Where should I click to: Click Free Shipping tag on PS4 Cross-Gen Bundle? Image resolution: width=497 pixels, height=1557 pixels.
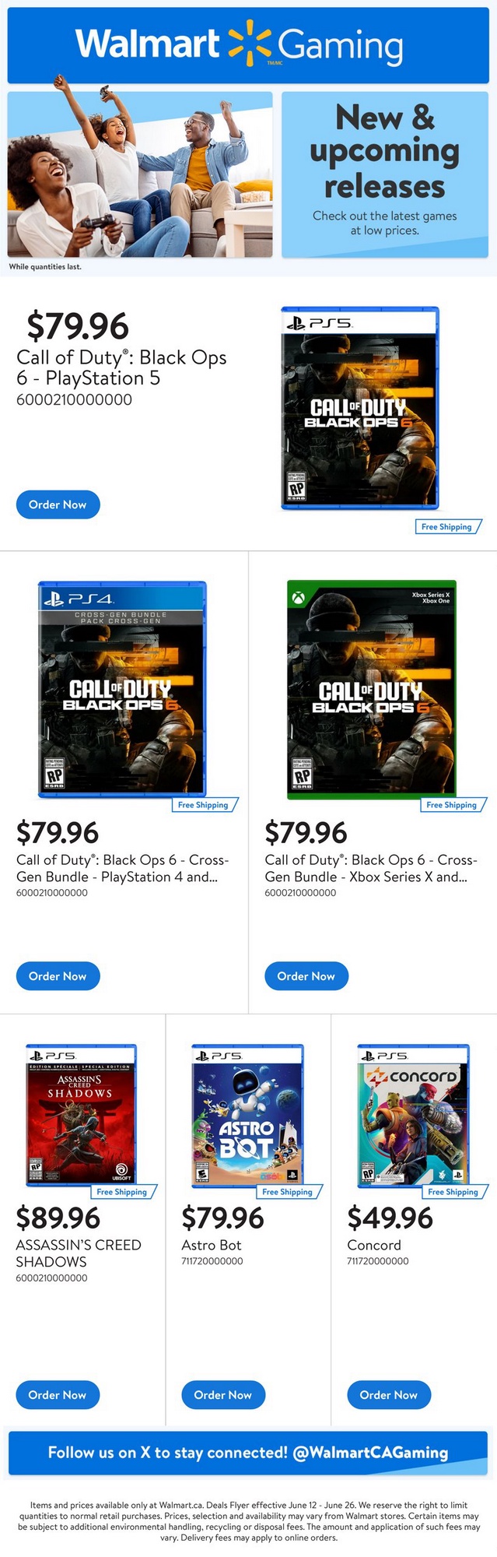[203, 805]
